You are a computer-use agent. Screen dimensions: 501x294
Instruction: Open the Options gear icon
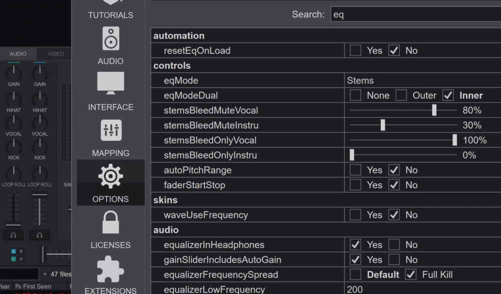[111, 176]
